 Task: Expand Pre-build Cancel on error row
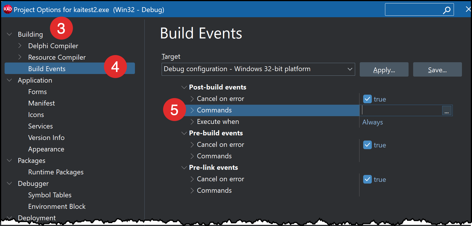click(192, 145)
